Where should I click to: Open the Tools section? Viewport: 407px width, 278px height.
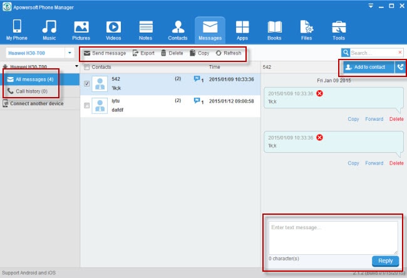pyautogui.click(x=339, y=29)
